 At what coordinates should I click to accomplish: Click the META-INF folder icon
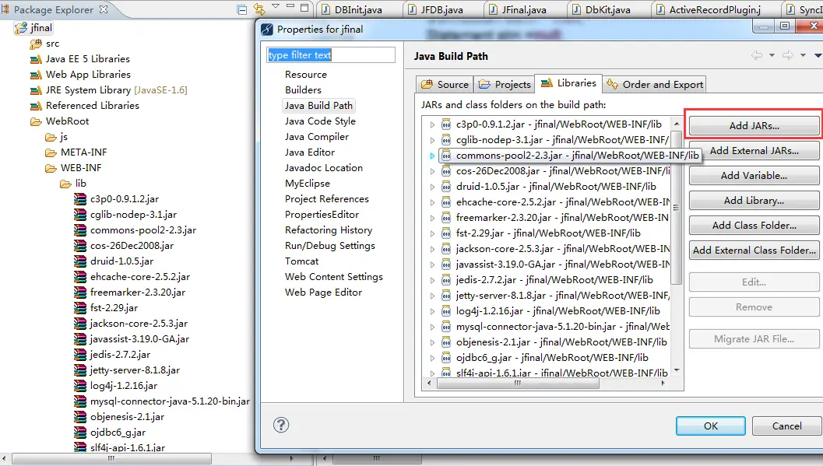51,152
